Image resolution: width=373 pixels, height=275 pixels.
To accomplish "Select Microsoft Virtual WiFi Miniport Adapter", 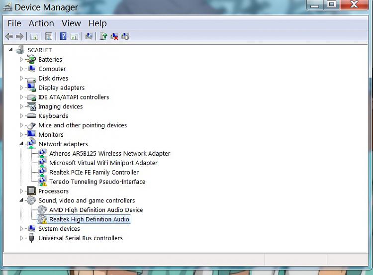I will (x=103, y=163).
